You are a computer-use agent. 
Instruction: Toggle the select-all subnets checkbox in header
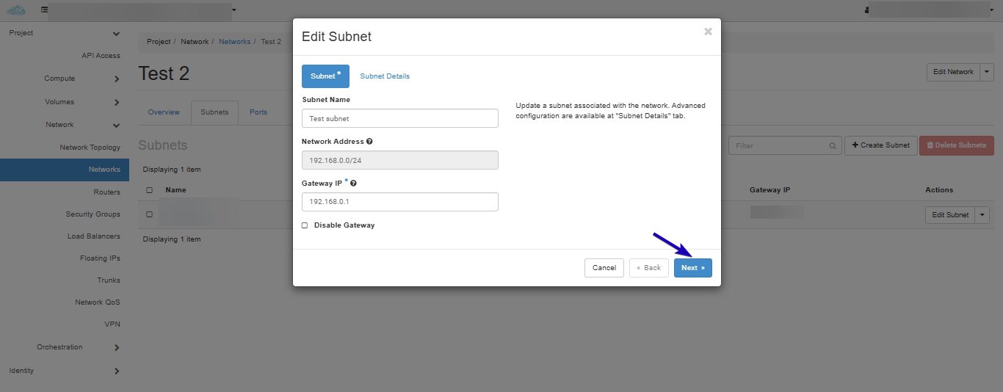(149, 190)
